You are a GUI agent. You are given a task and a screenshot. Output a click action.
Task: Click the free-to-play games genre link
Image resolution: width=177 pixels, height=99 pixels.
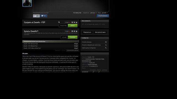90,59
